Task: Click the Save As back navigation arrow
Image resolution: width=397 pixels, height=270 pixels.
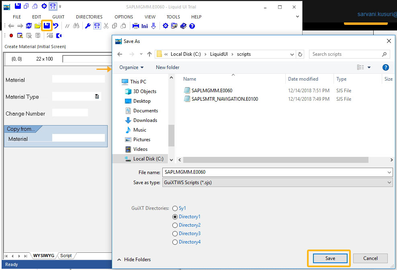Action: (x=120, y=54)
